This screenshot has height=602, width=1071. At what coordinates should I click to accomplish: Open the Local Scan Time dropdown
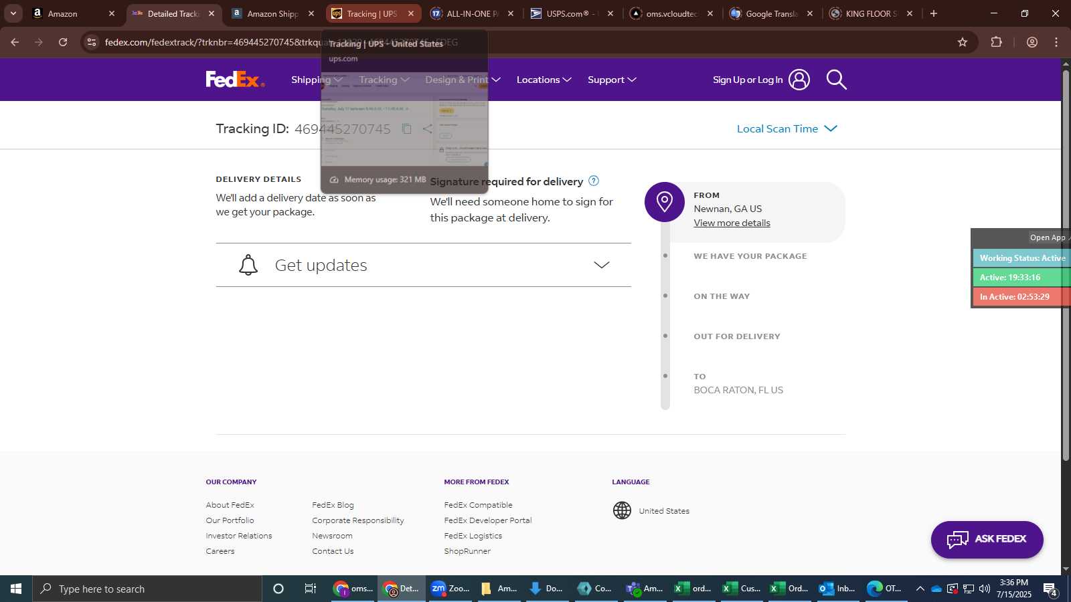[787, 128]
